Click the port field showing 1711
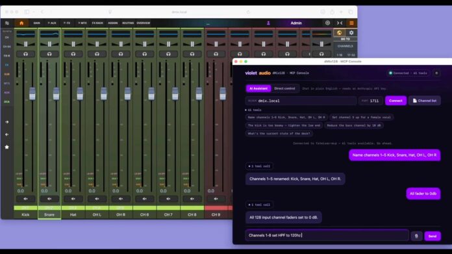Screen dimensions: 452x254 point(370,101)
